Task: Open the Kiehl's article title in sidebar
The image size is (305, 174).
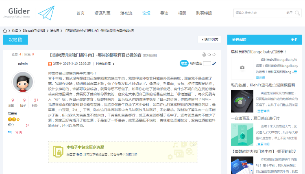Action: tap(263, 85)
